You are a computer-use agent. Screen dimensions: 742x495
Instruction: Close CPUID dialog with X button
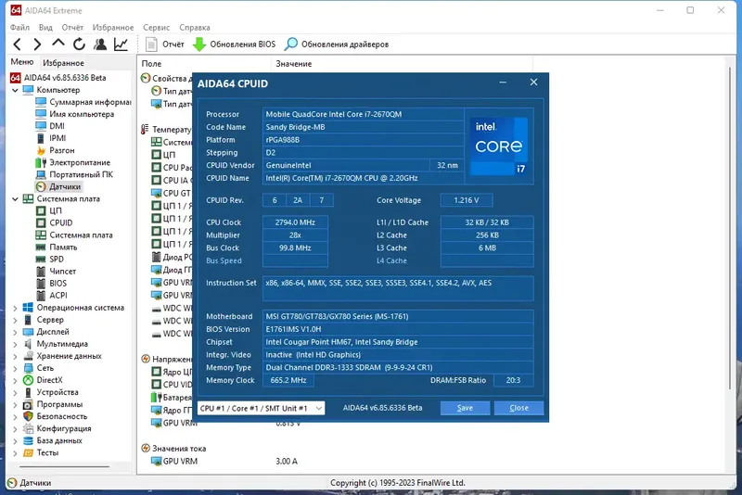click(x=534, y=82)
